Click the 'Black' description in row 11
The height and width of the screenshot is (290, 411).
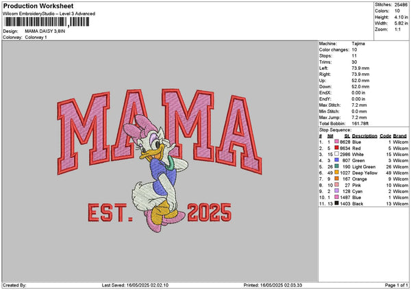click(358, 204)
